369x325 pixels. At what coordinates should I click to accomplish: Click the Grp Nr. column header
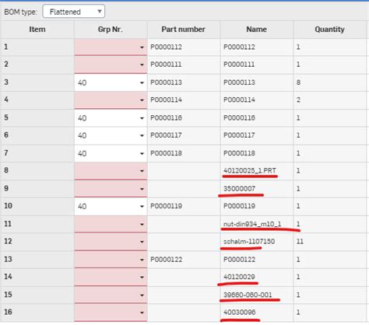tap(111, 30)
